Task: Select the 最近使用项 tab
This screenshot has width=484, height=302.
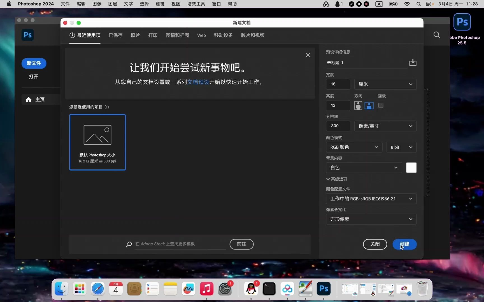Action: (85, 35)
